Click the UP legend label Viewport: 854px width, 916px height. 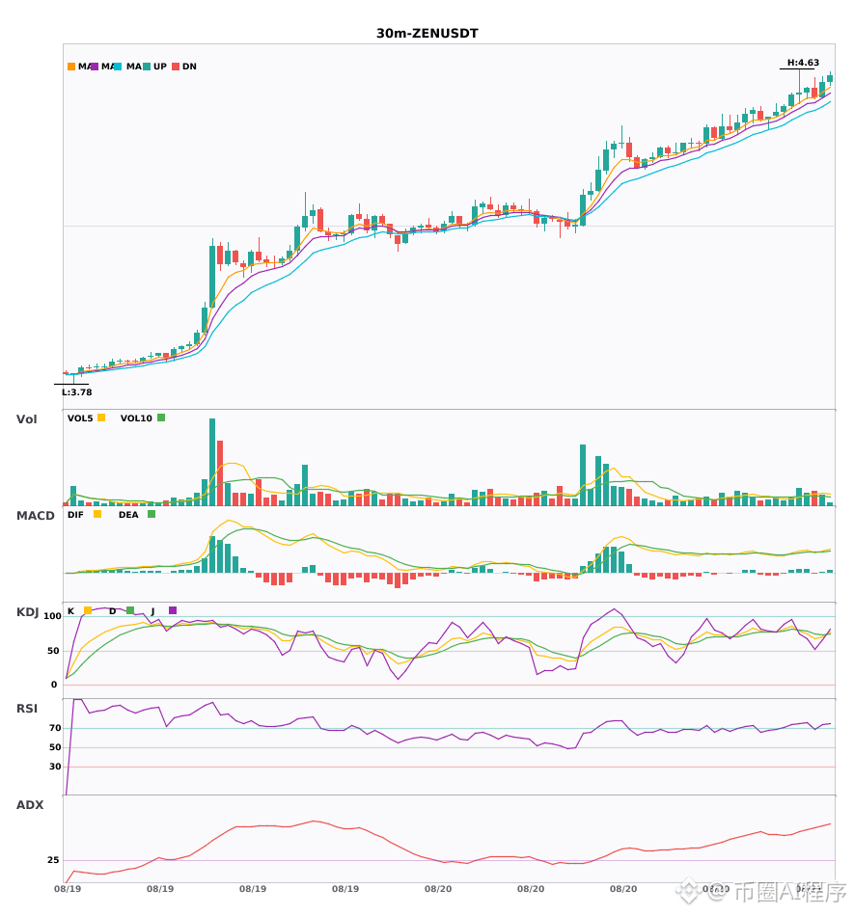click(x=160, y=67)
